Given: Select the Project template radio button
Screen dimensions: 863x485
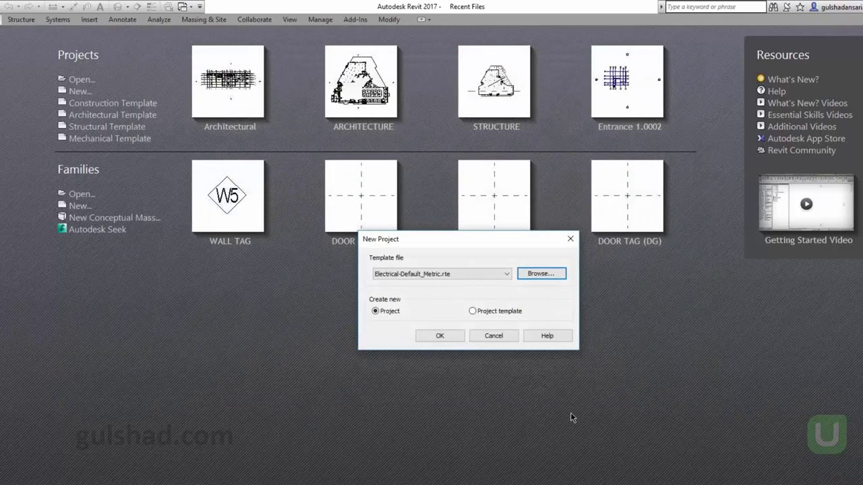Looking at the screenshot, I should (472, 311).
